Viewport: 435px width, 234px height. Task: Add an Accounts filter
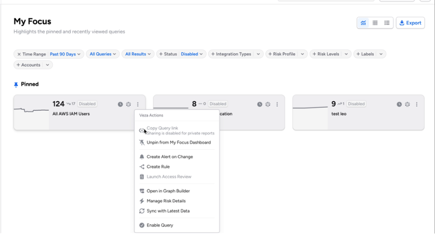(28, 65)
